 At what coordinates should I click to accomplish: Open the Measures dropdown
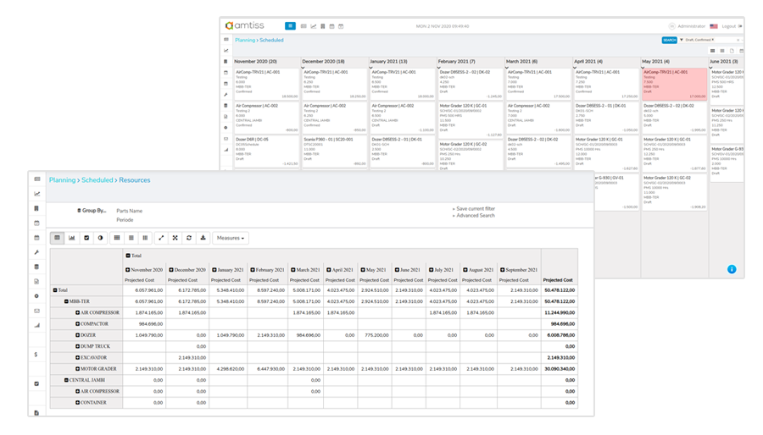[x=230, y=238]
